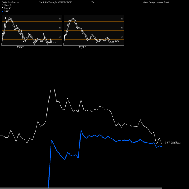Click the blue OBV legend swatch
The image size is (189, 189).
pos(2,11)
